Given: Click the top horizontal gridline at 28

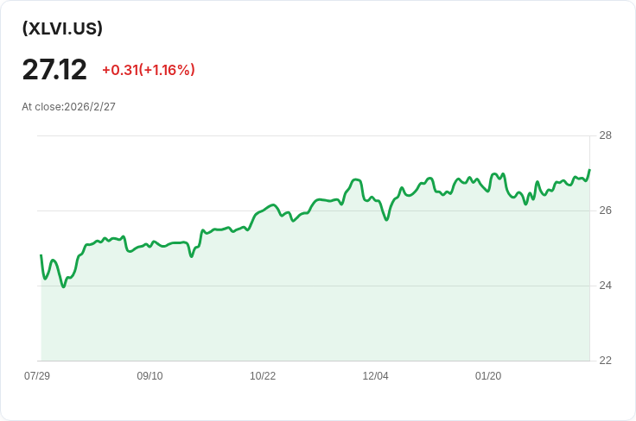Looking at the screenshot, I should click(x=311, y=135).
